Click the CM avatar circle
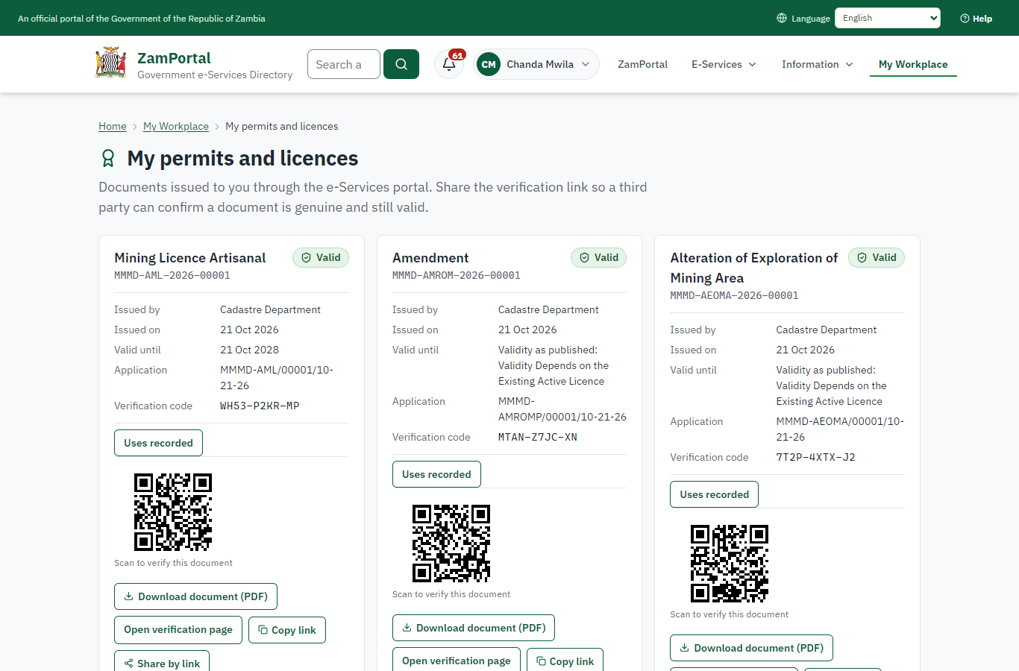The width and height of the screenshot is (1019, 671). 489,64
